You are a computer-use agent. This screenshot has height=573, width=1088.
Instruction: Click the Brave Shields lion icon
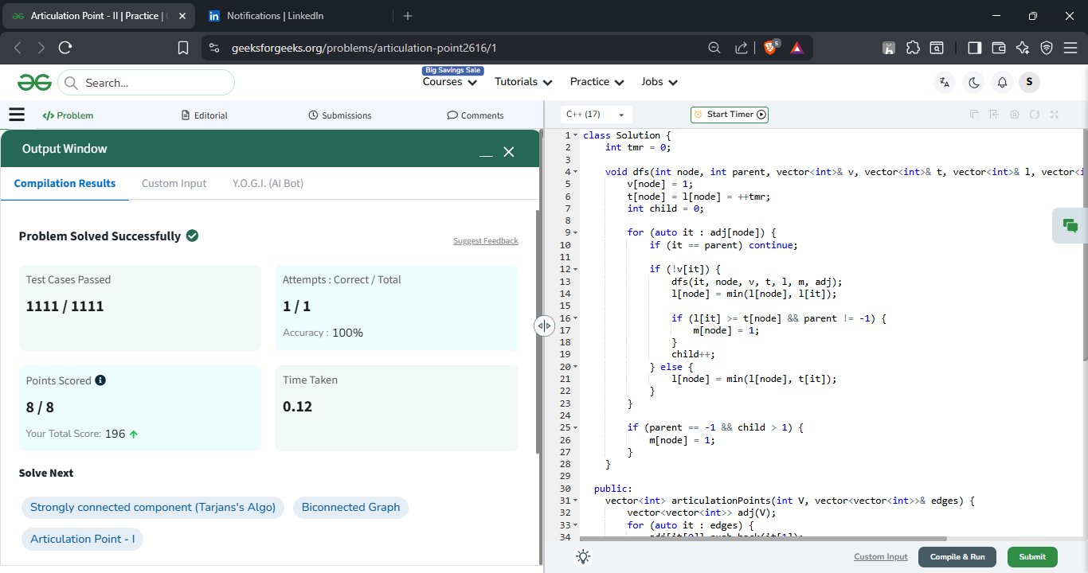(x=770, y=48)
